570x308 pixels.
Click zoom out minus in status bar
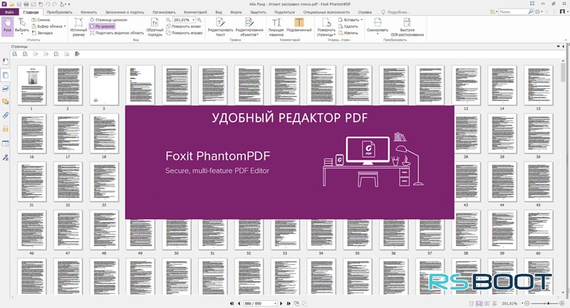coord(527,303)
